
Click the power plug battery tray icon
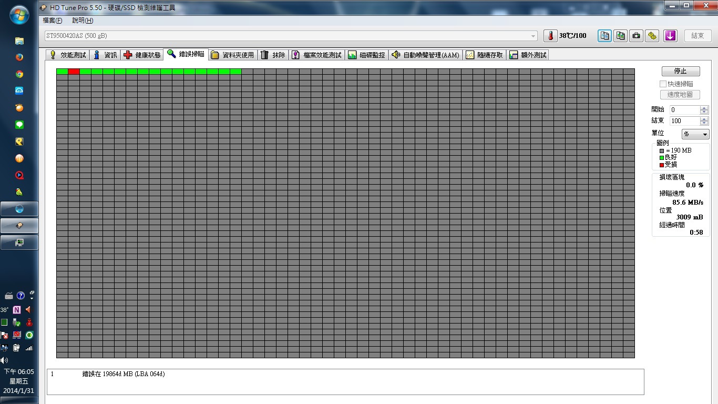tap(16, 348)
